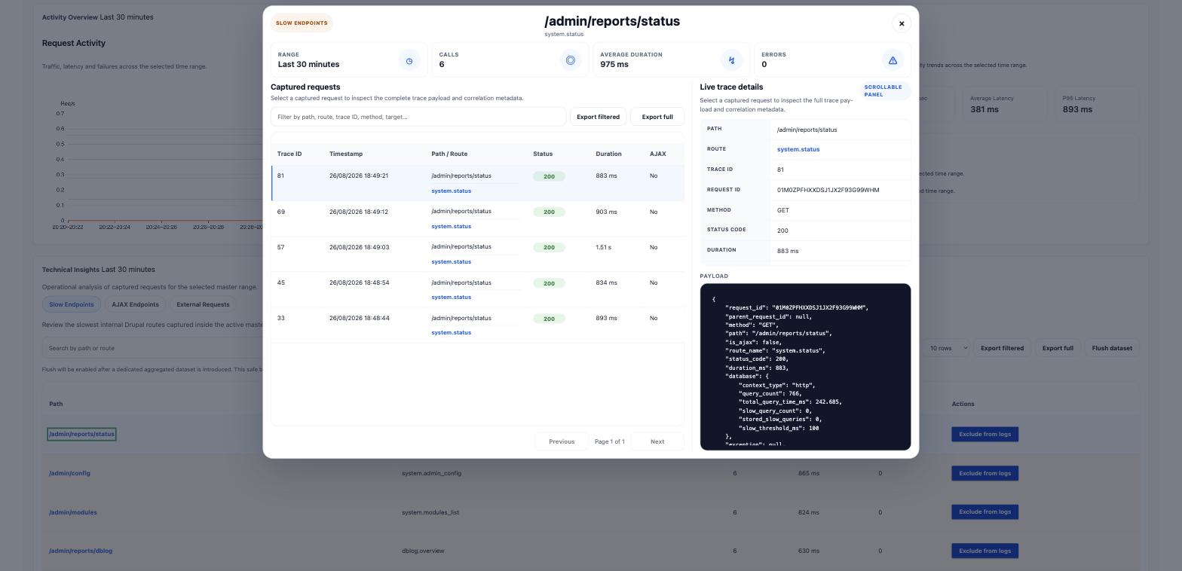The image size is (1182, 571).
Task: Select the trace row with ID 57
Action: [x=478, y=254]
